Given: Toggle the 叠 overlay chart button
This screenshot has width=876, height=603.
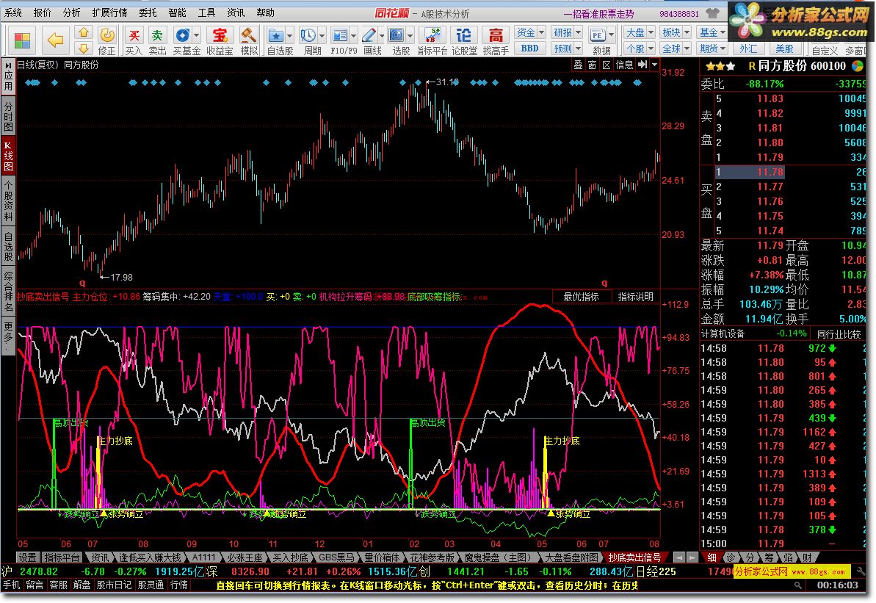Looking at the screenshot, I should point(578,65).
